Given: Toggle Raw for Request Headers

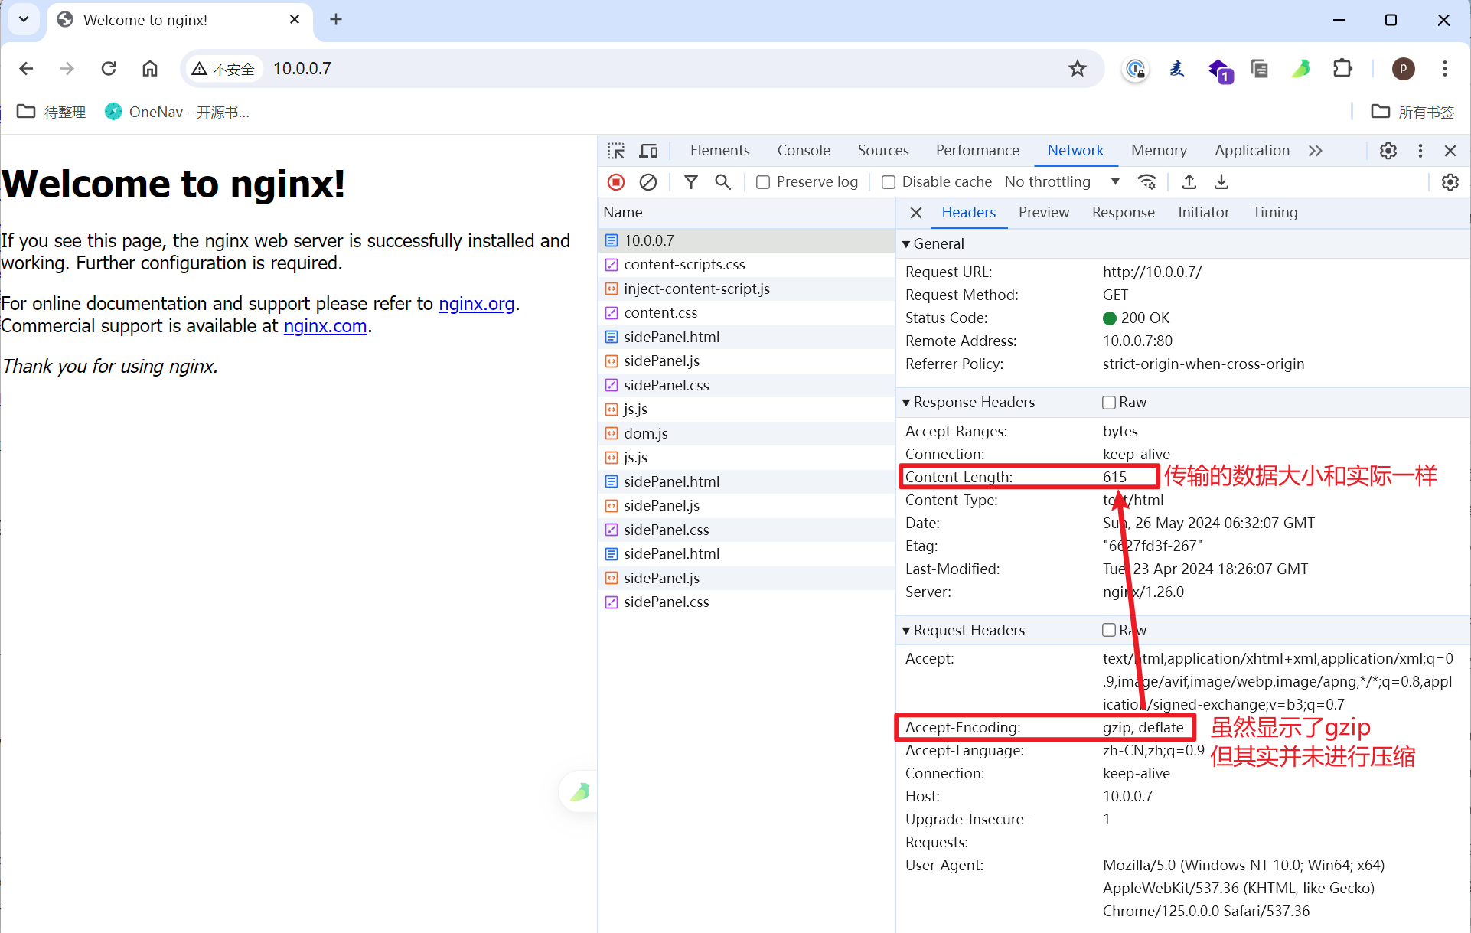Looking at the screenshot, I should click(1109, 631).
